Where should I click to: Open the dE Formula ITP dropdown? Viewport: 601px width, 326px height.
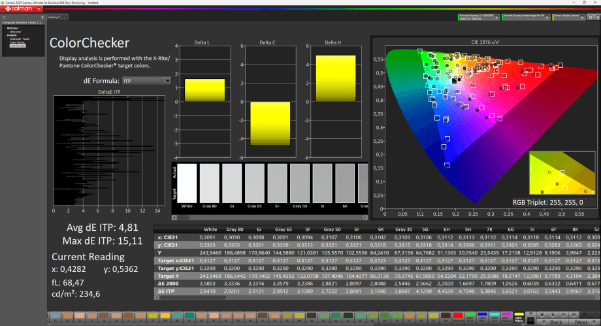(146, 81)
